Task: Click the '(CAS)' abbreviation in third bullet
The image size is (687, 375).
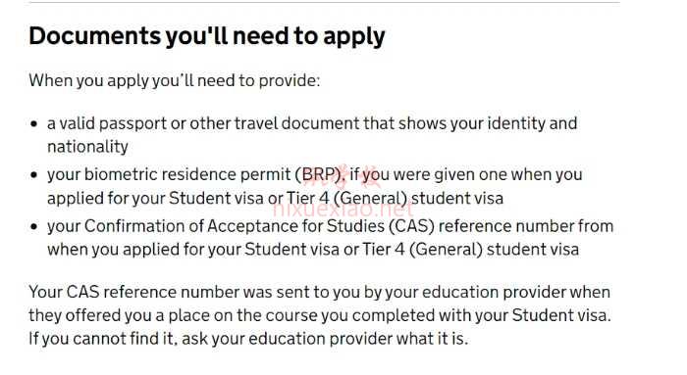Action: (411, 226)
